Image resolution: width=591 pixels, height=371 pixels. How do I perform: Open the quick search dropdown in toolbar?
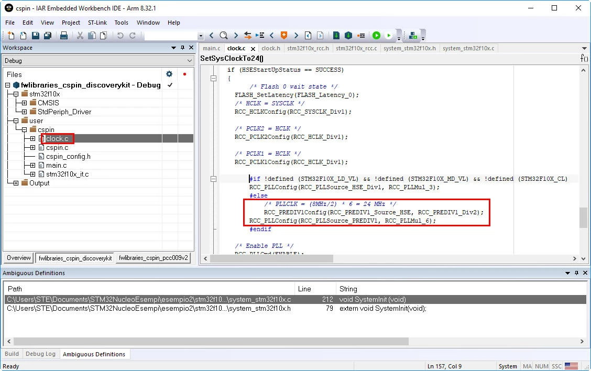click(x=201, y=36)
